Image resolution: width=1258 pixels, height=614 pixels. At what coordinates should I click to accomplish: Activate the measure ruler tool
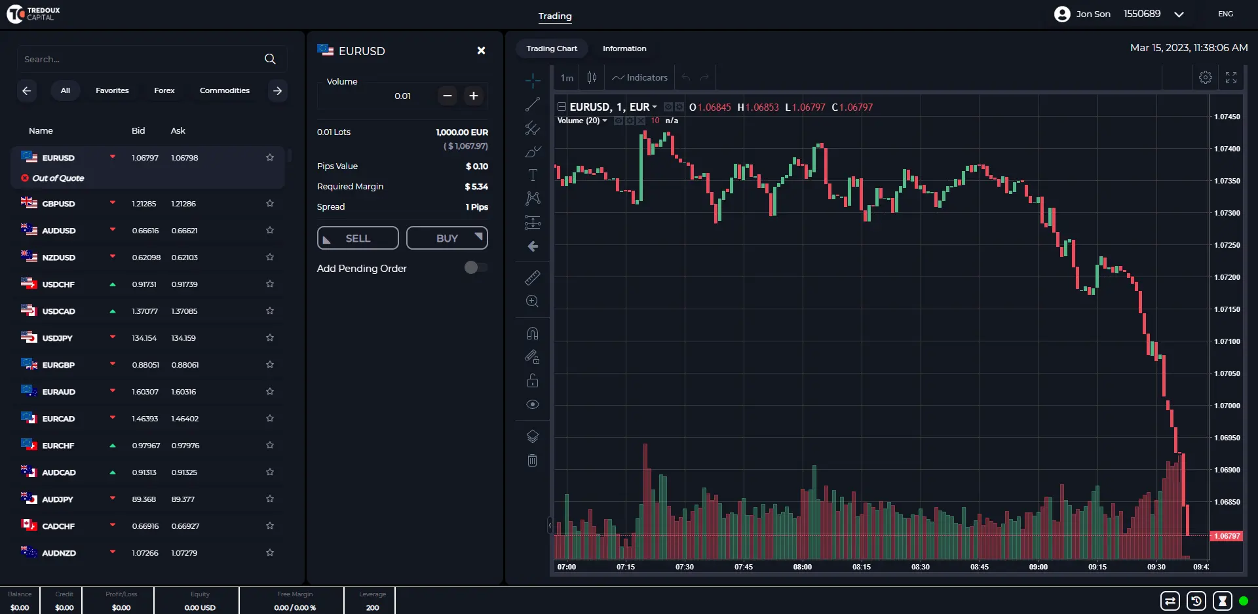pyautogui.click(x=533, y=278)
